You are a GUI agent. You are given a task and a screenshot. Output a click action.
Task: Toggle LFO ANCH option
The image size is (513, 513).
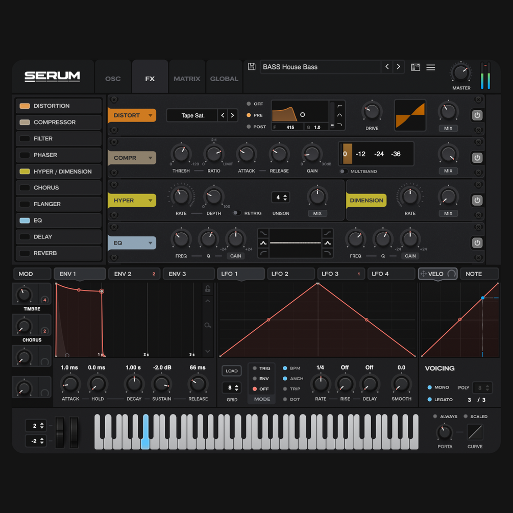[x=293, y=379]
